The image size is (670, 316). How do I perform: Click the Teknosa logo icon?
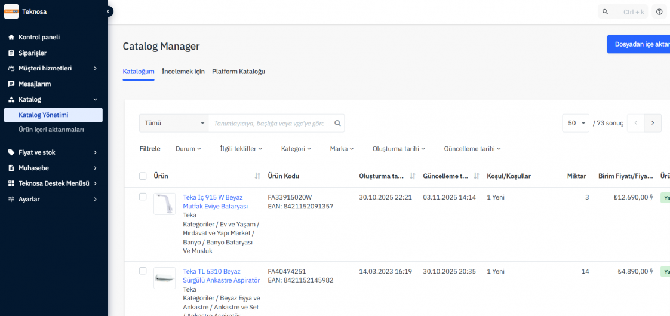[x=11, y=11]
